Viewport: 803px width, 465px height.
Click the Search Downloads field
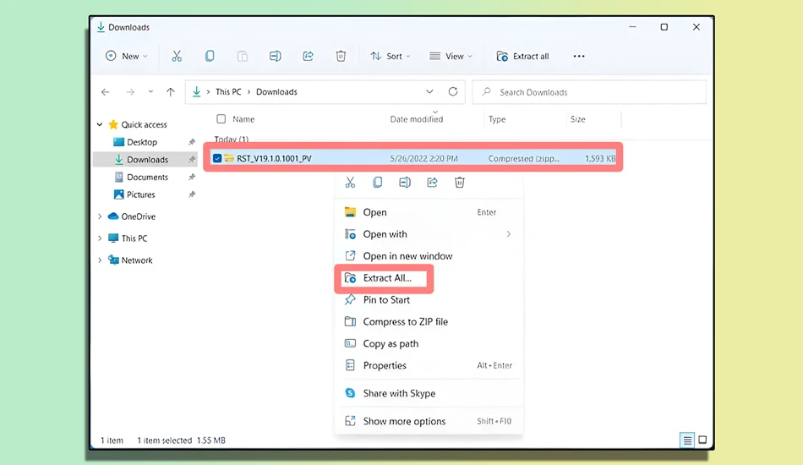tap(589, 92)
